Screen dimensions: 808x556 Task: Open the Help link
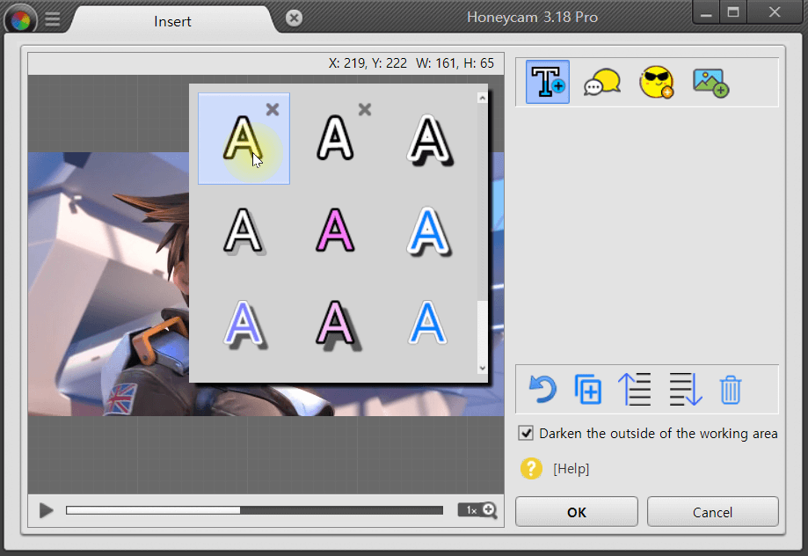571,469
